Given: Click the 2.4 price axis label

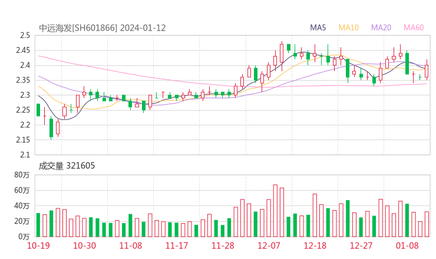Looking at the screenshot, I should pyautogui.click(x=25, y=65).
